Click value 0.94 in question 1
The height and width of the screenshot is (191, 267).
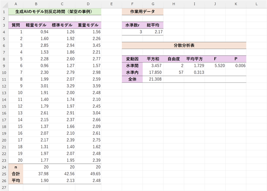pyautogui.click(x=36, y=32)
